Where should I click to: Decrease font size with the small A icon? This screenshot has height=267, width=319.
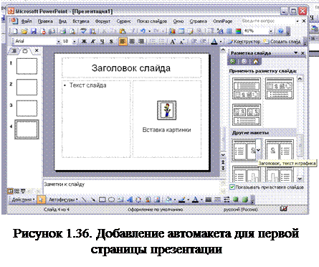click(182, 42)
